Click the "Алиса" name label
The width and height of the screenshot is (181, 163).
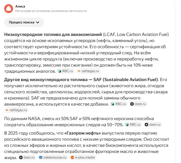[x=20, y=6]
